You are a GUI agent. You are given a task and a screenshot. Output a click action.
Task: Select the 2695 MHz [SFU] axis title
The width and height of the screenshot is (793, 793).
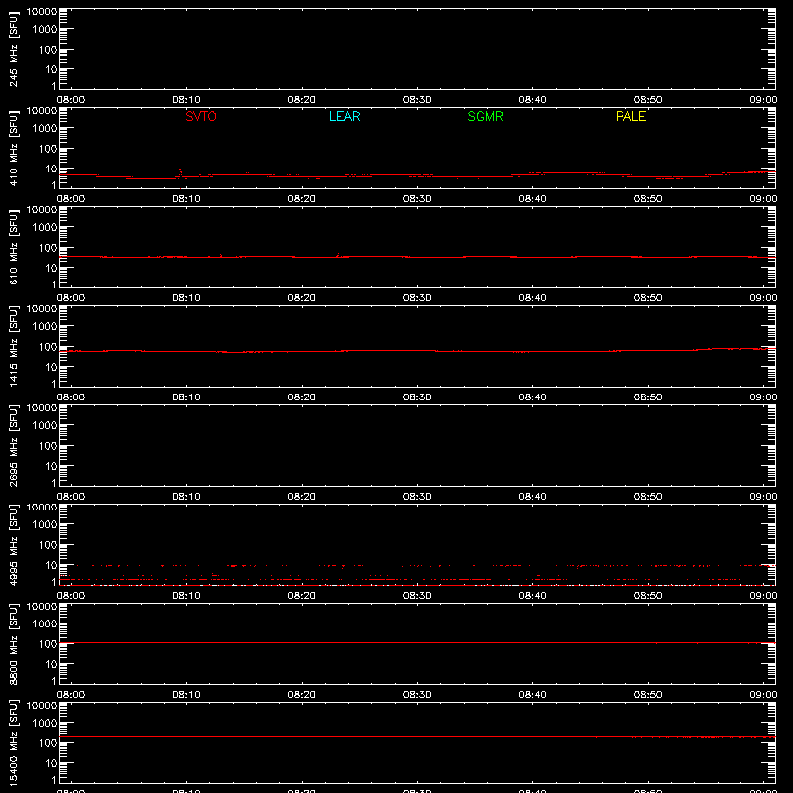point(13,445)
